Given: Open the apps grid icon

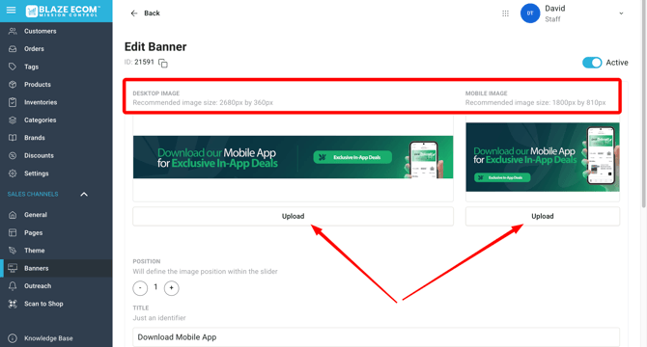Looking at the screenshot, I should click(x=505, y=13).
